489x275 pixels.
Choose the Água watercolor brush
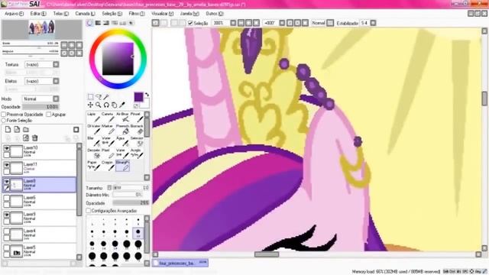pyautogui.click(x=122, y=142)
